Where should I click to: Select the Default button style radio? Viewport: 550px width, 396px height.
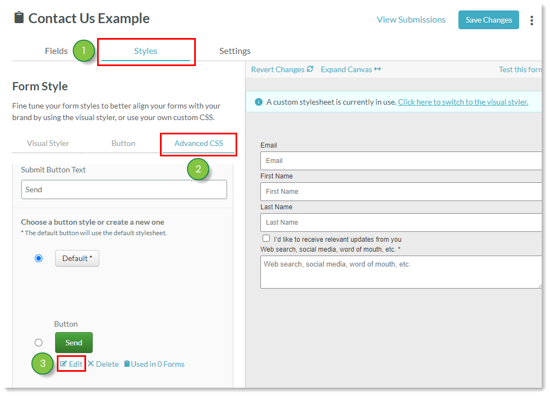[x=39, y=258]
